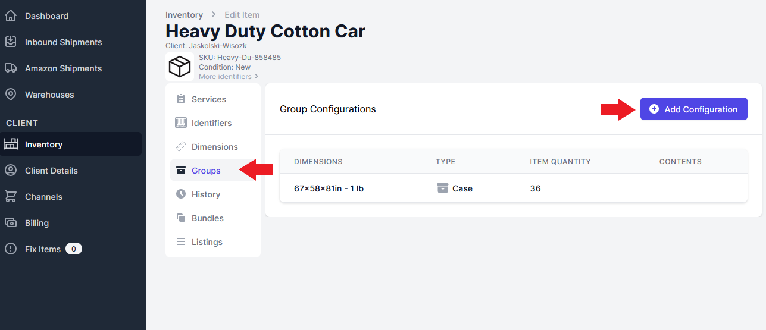Open the Services tab
The image size is (766, 330).
pos(208,99)
